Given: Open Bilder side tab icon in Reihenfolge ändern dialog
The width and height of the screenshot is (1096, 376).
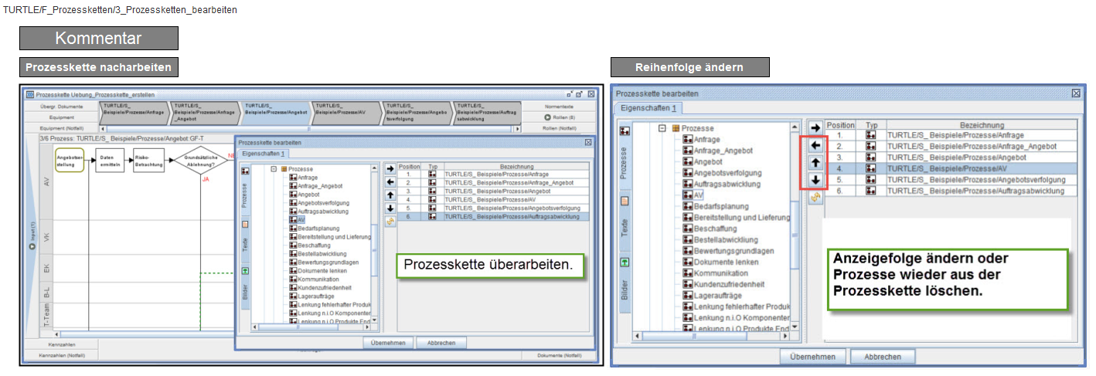Looking at the screenshot, I should 625,263.
